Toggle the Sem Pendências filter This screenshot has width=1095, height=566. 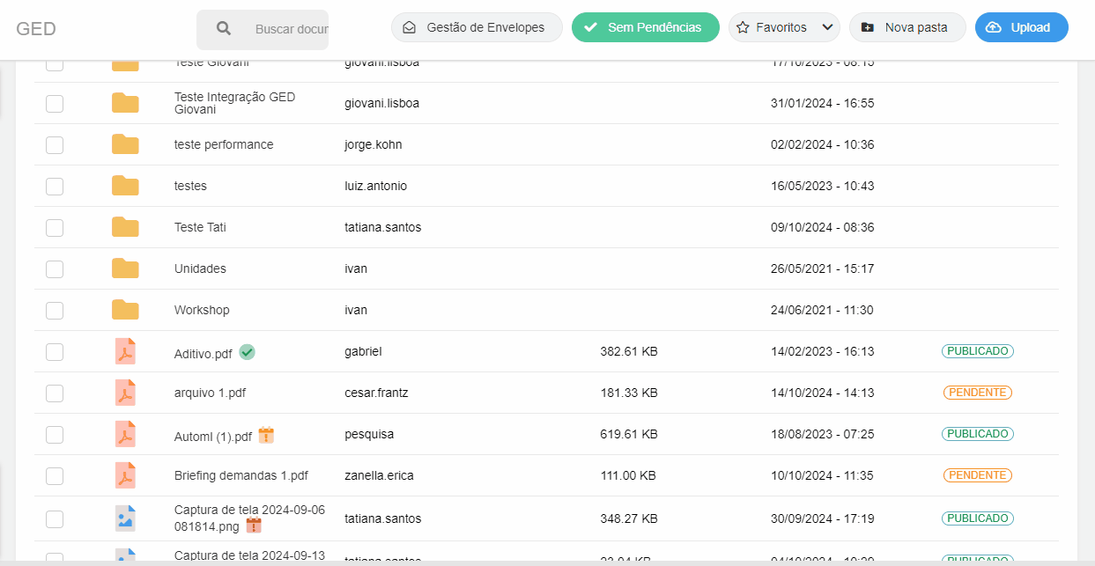tap(645, 27)
